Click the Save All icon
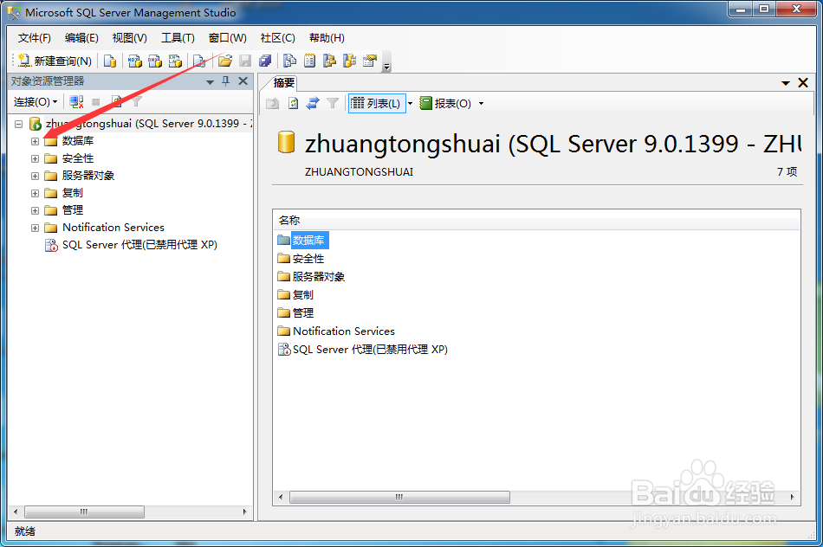The width and height of the screenshot is (823, 547). point(265,61)
